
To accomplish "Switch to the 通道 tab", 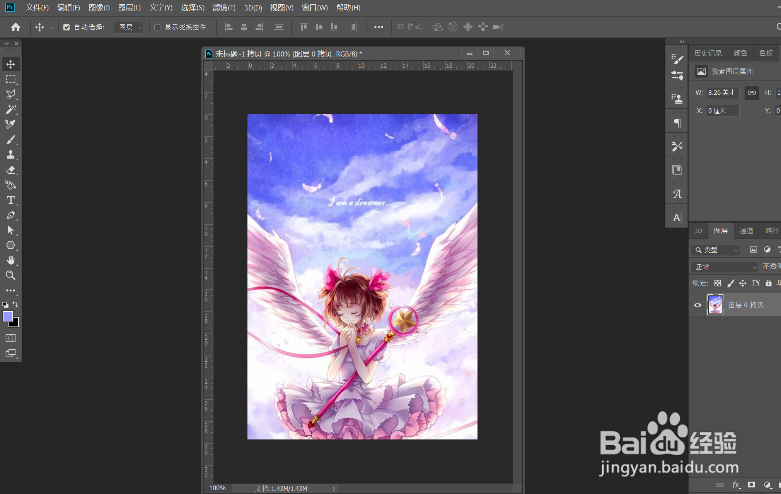I will coord(746,231).
